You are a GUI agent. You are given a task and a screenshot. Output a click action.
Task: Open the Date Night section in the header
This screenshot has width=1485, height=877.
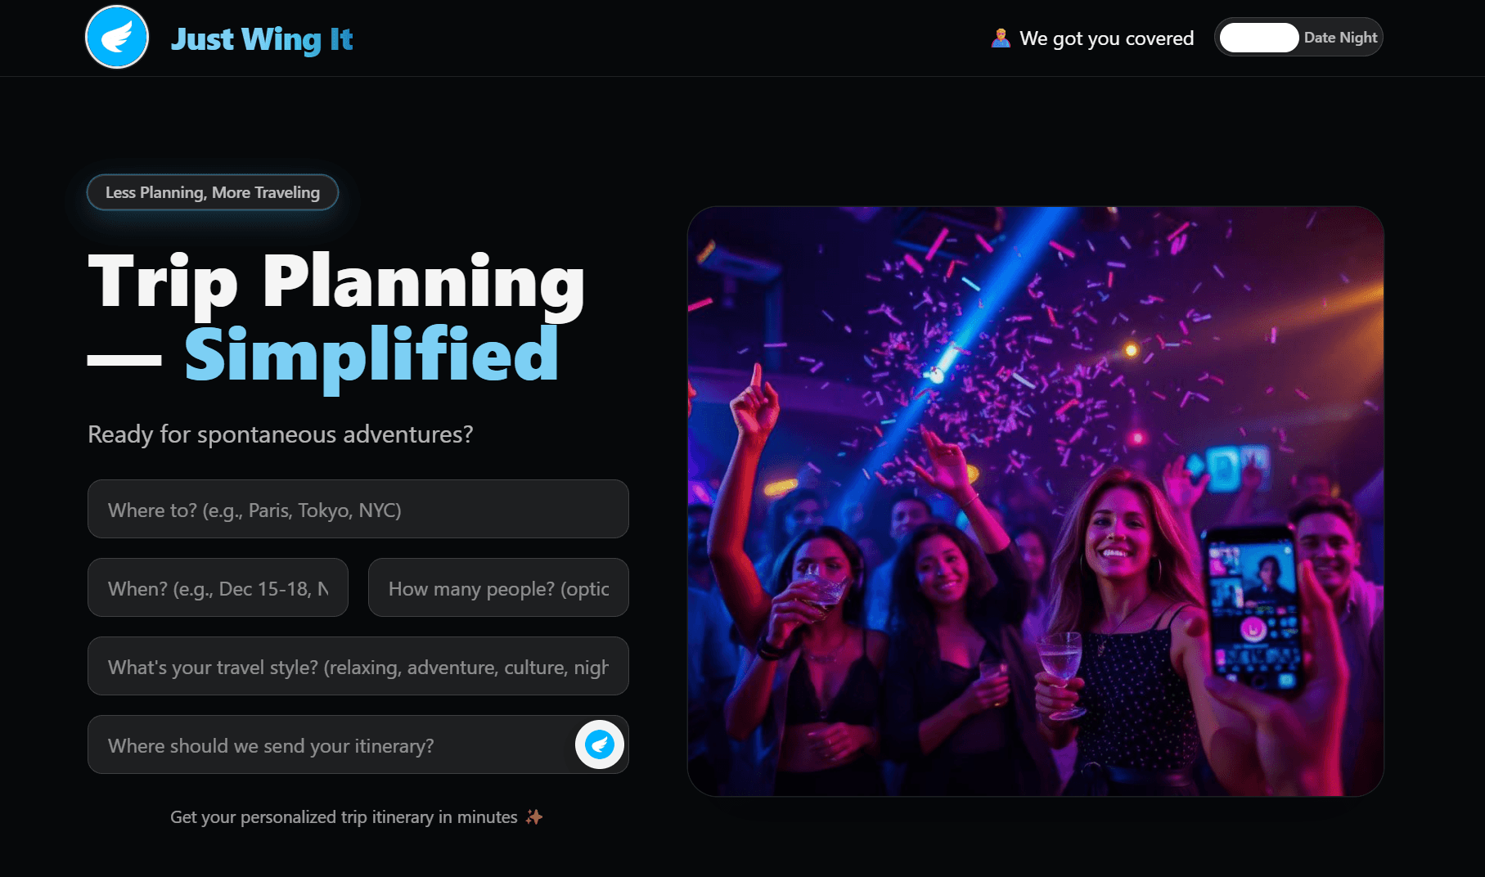pos(1339,38)
